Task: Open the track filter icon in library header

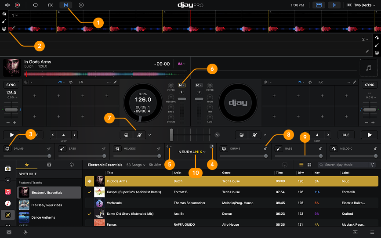Action: pos(284,165)
